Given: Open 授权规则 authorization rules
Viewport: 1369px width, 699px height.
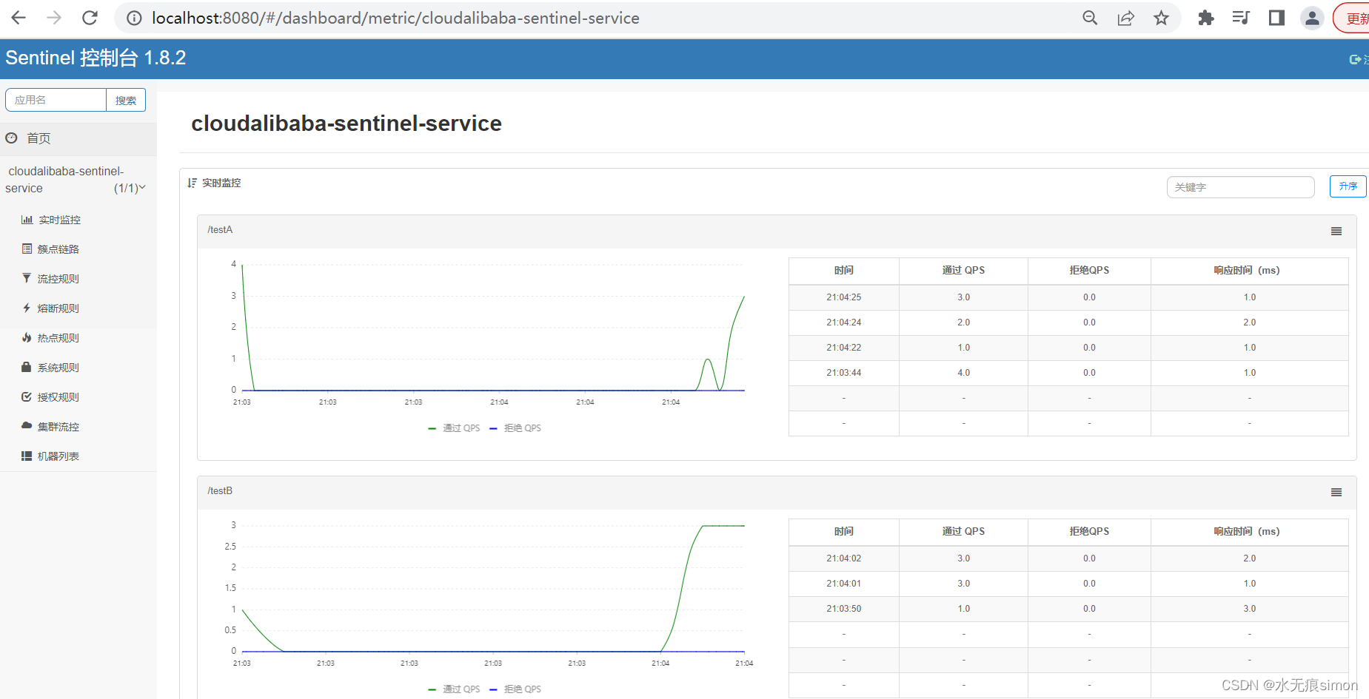Looking at the screenshot, I should click(x=58, y=397).
